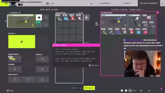
Task: Select the top hat icon beside Overrun AR
Action: click(39, 18)
